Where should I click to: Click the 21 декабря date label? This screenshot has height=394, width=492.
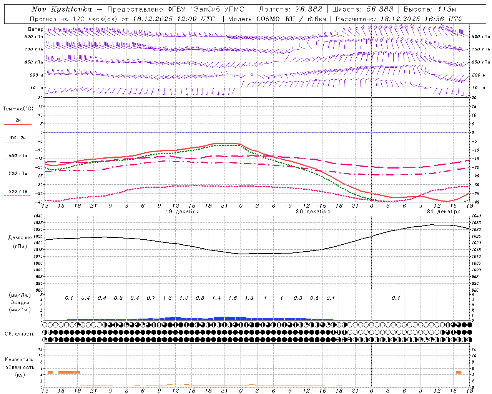pos(444,212)
